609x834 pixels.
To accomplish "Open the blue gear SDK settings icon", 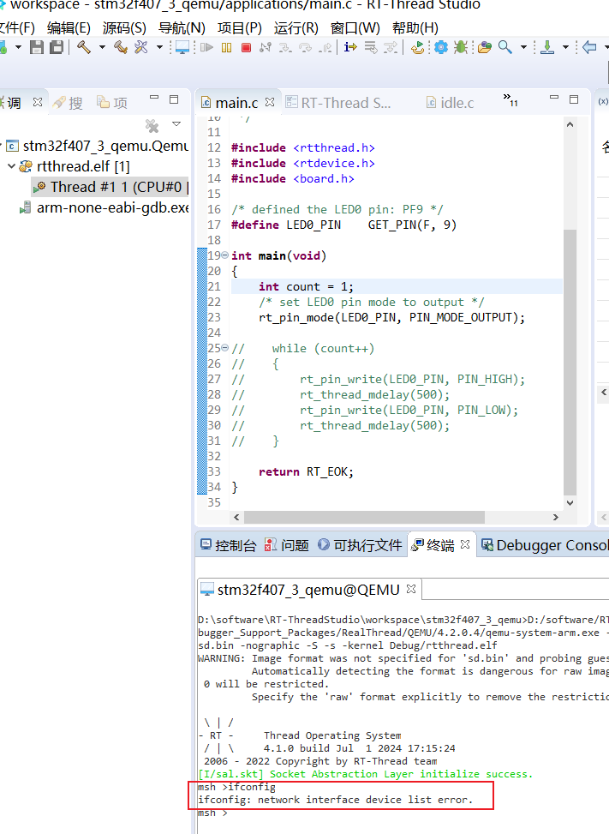I will tap(440, 48).
